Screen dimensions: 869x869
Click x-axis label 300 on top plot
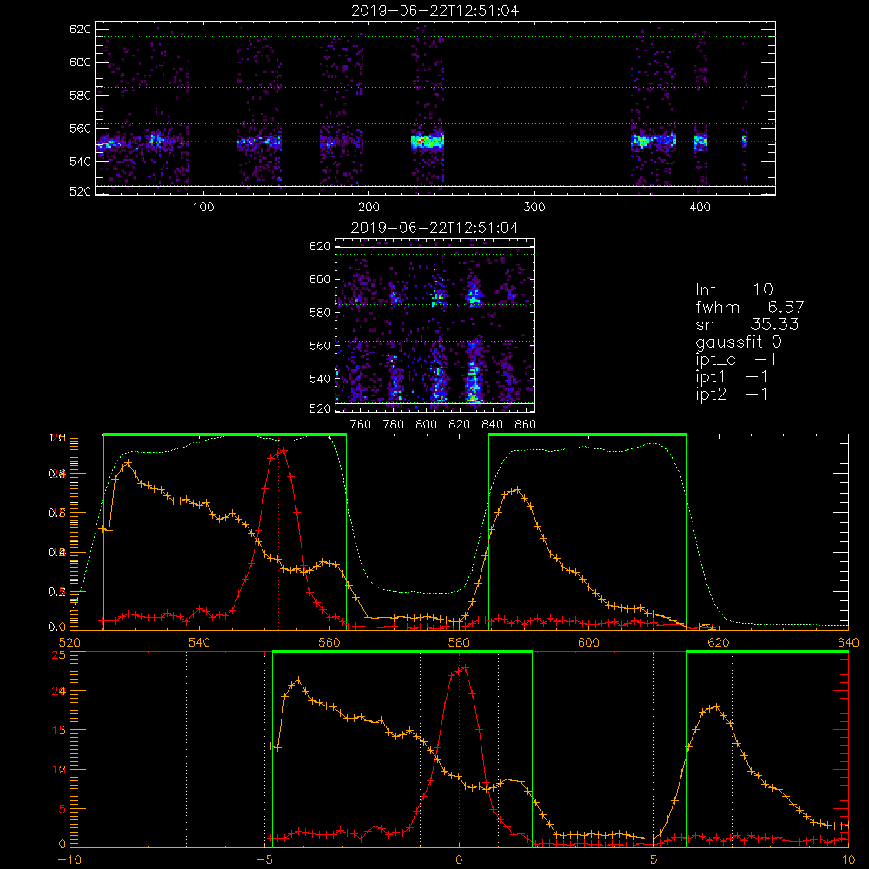click(x=534, y=208)
